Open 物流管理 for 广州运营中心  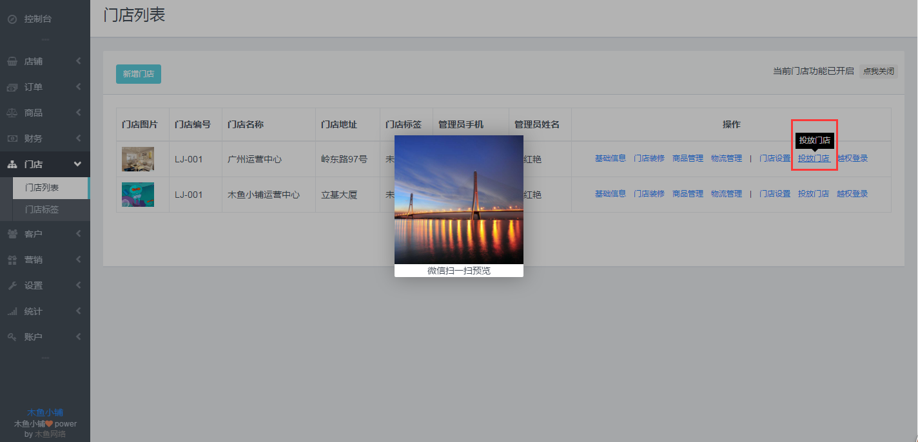[x=727, y=159]
